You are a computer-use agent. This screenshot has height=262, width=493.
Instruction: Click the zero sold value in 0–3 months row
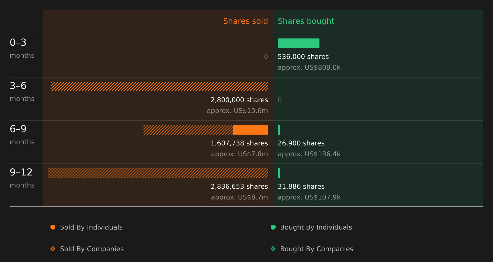(266, 57)
